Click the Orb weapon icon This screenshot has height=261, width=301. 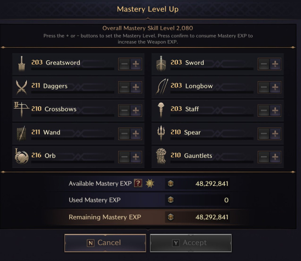coord(21,156)
